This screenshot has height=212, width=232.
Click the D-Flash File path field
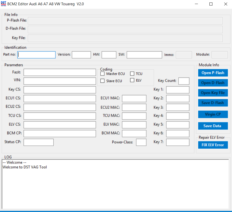point(125,29)
